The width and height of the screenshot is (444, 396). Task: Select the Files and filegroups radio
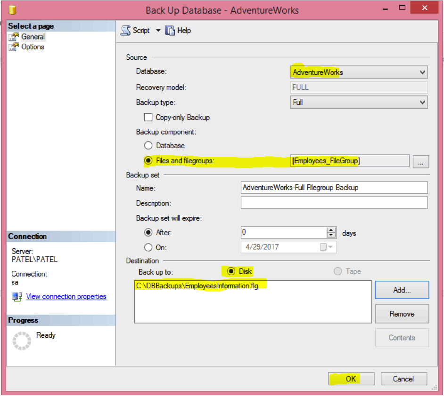coord(148,160)
